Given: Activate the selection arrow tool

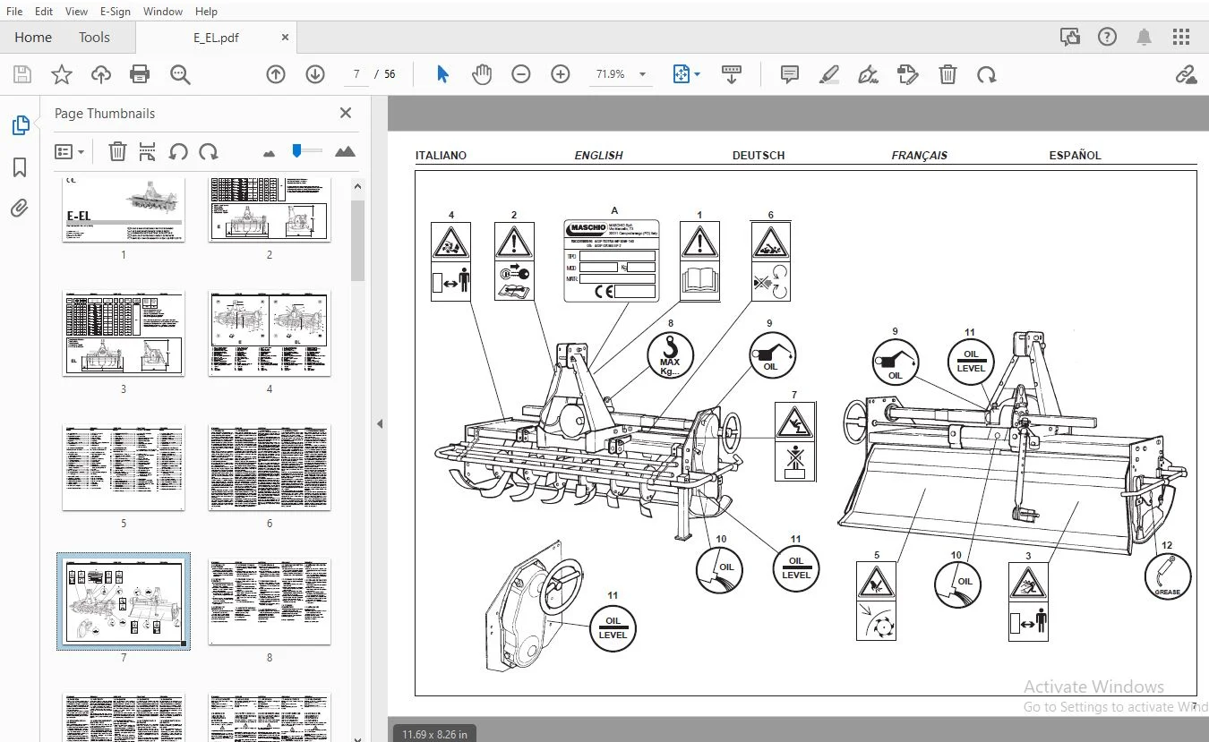Looking at the screenshot, I should 442,74.
